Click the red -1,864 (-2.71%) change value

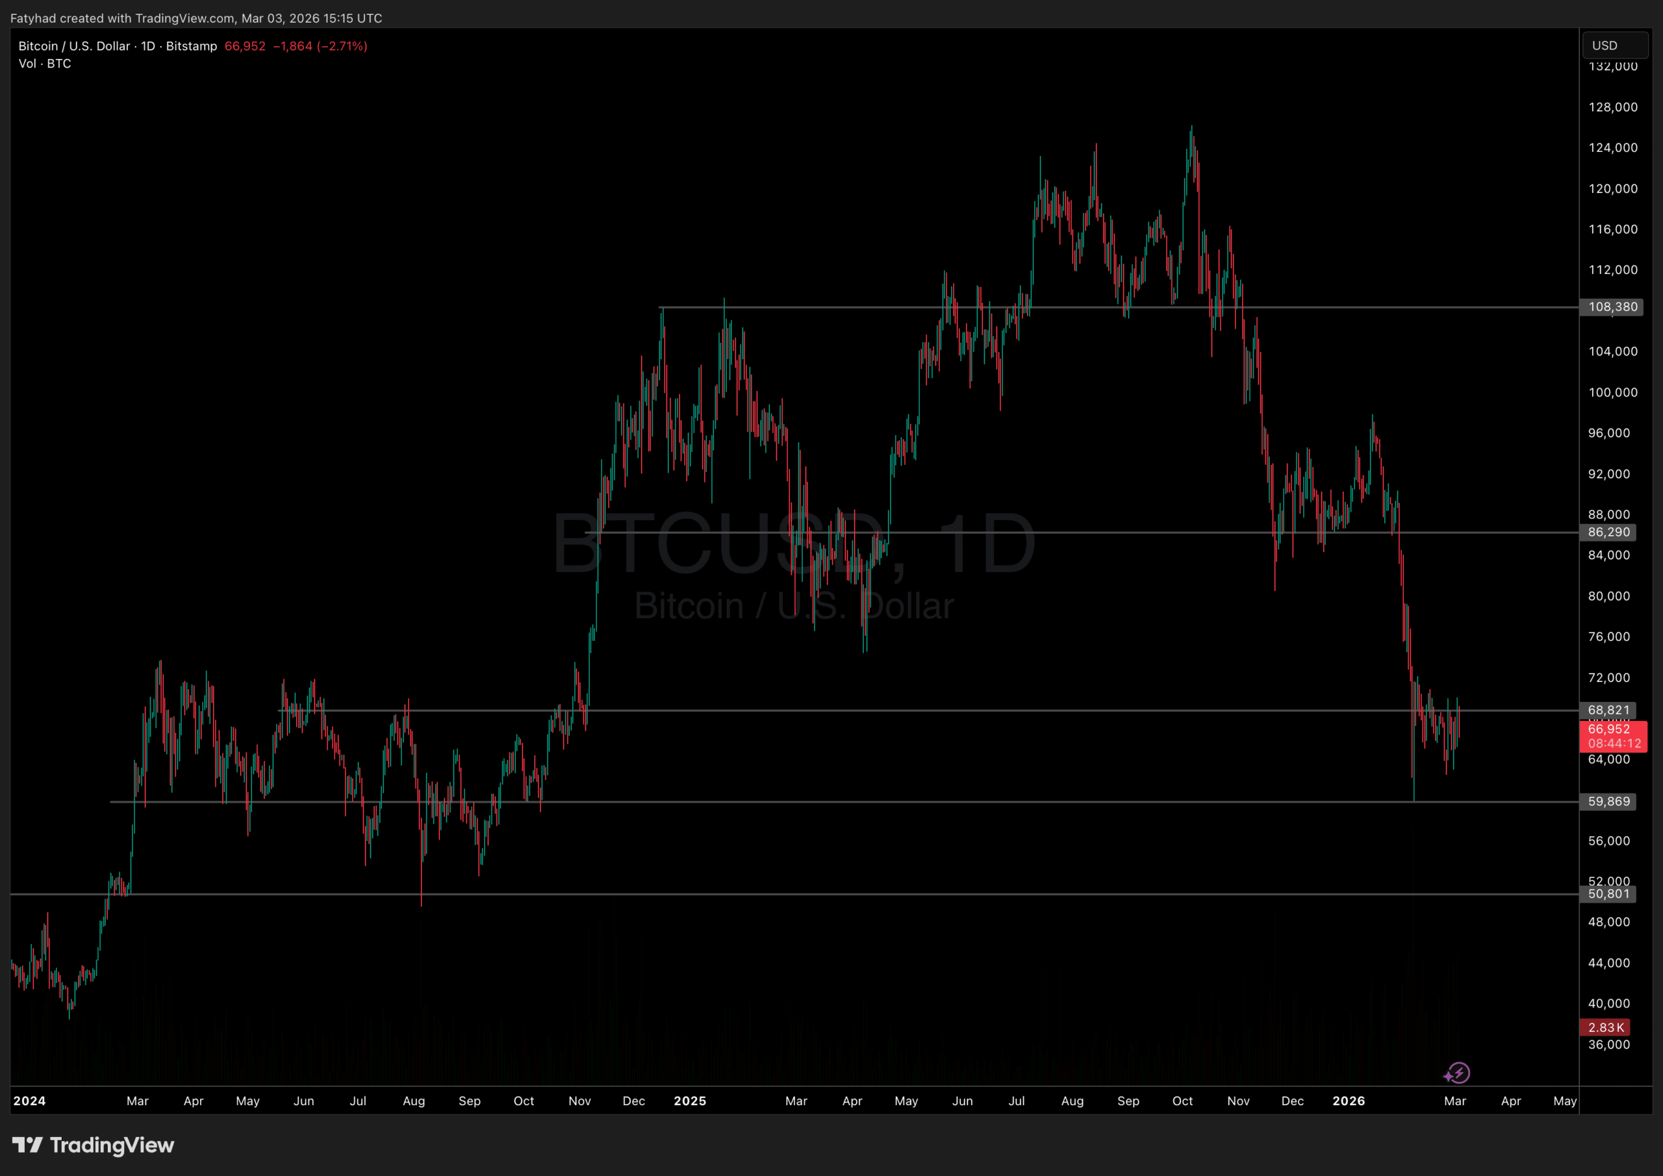click(320, 45)
